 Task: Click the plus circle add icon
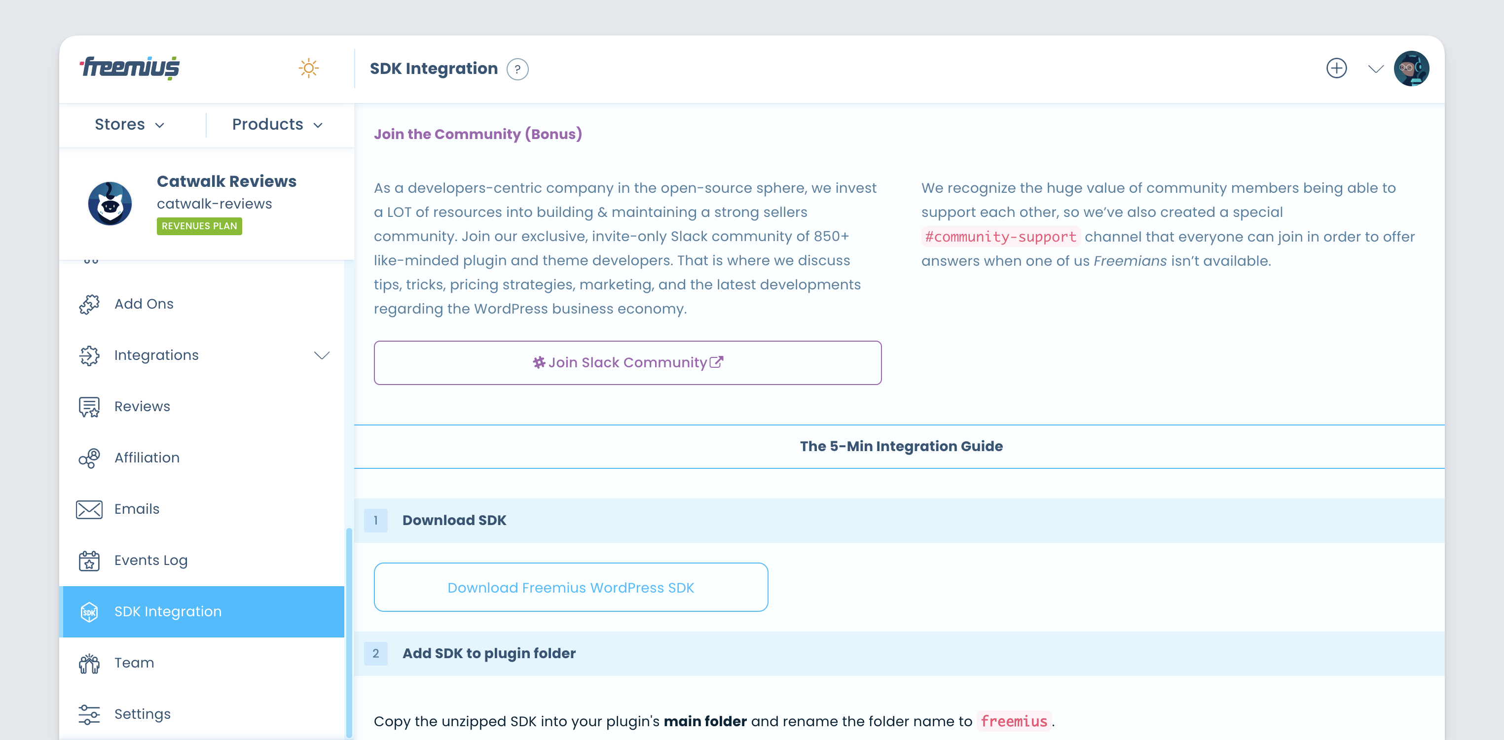pyautogui.click(x=1336, y=68)
